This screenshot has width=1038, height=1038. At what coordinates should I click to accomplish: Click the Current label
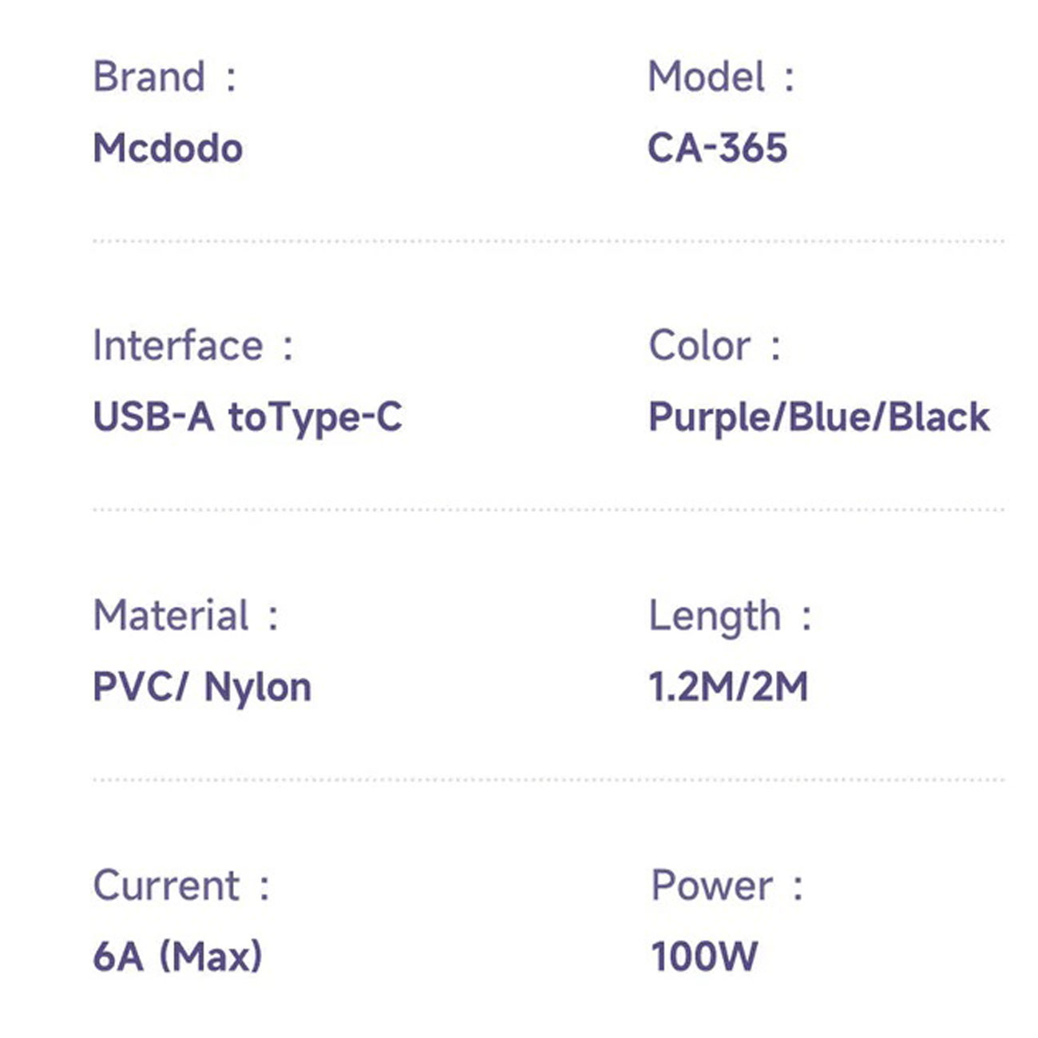(166, 885)
